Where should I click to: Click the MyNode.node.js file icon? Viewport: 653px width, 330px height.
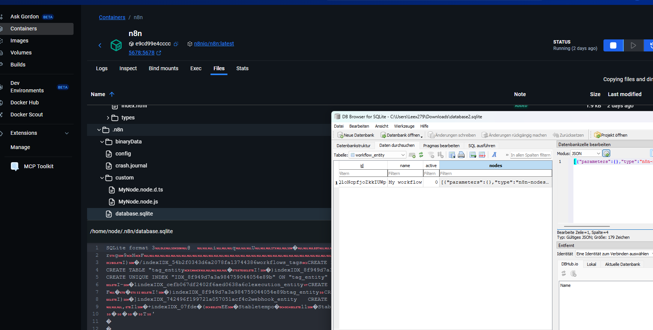tap(112, 202)
